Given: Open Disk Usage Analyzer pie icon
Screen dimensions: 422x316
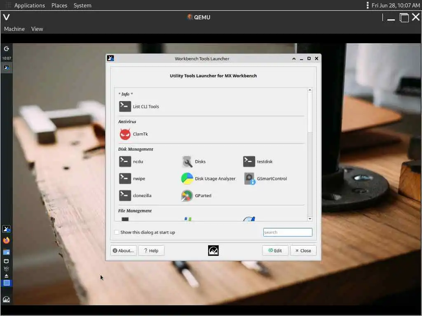Looking at the screenshot, I should point(187,179).
